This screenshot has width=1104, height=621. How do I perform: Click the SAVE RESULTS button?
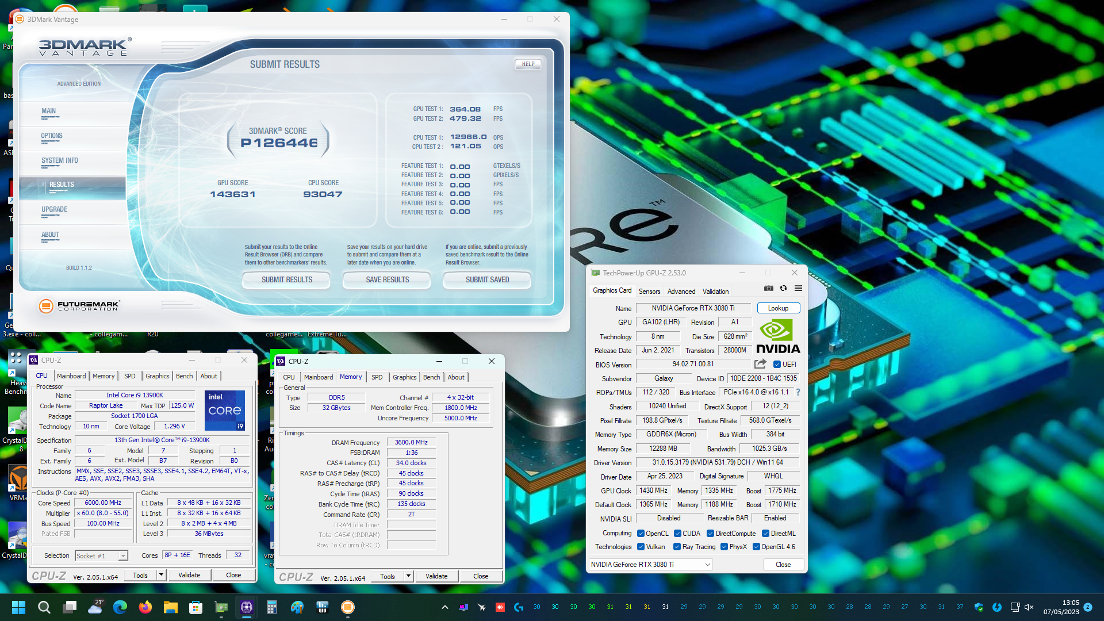click(387, 280)
